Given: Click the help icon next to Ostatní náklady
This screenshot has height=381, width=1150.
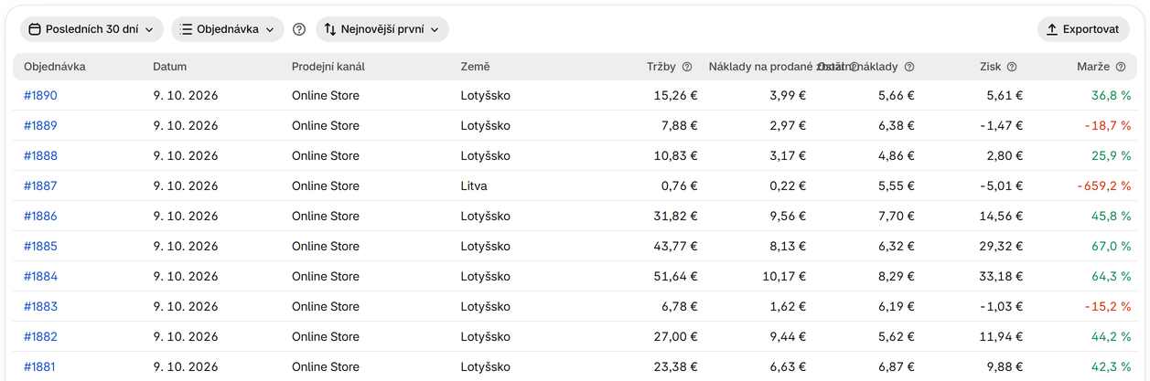Looking at the screenshot, I should 909,67.
